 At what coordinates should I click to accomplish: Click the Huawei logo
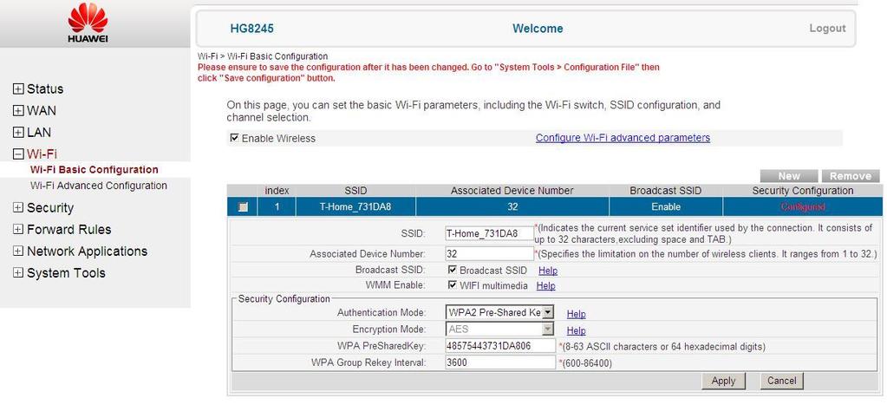88,23
